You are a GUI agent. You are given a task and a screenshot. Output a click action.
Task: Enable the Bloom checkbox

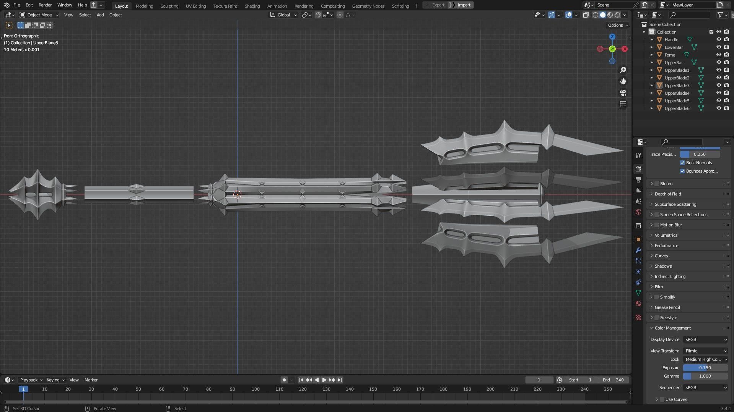(657, 184)
